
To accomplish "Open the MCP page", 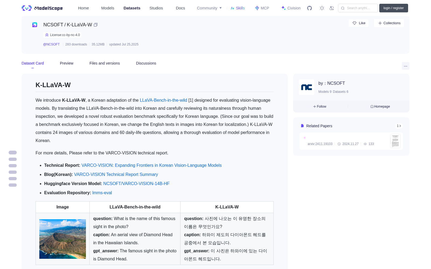I will point(262,8).
